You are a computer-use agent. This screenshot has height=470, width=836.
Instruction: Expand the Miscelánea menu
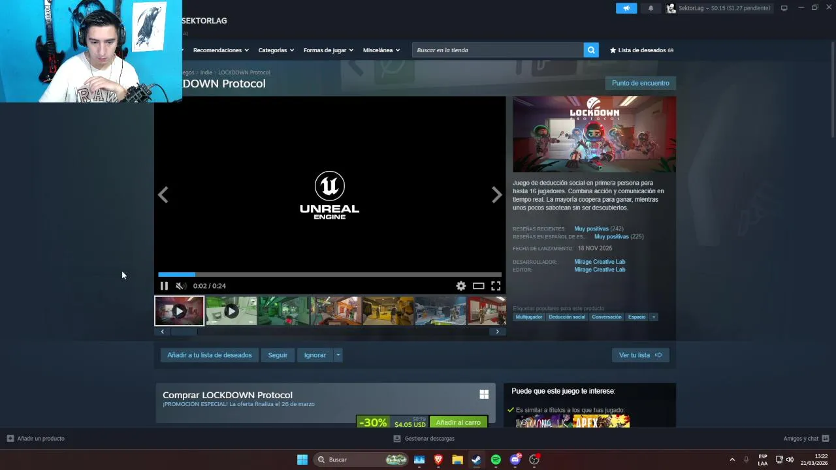[x=381, y=50]
